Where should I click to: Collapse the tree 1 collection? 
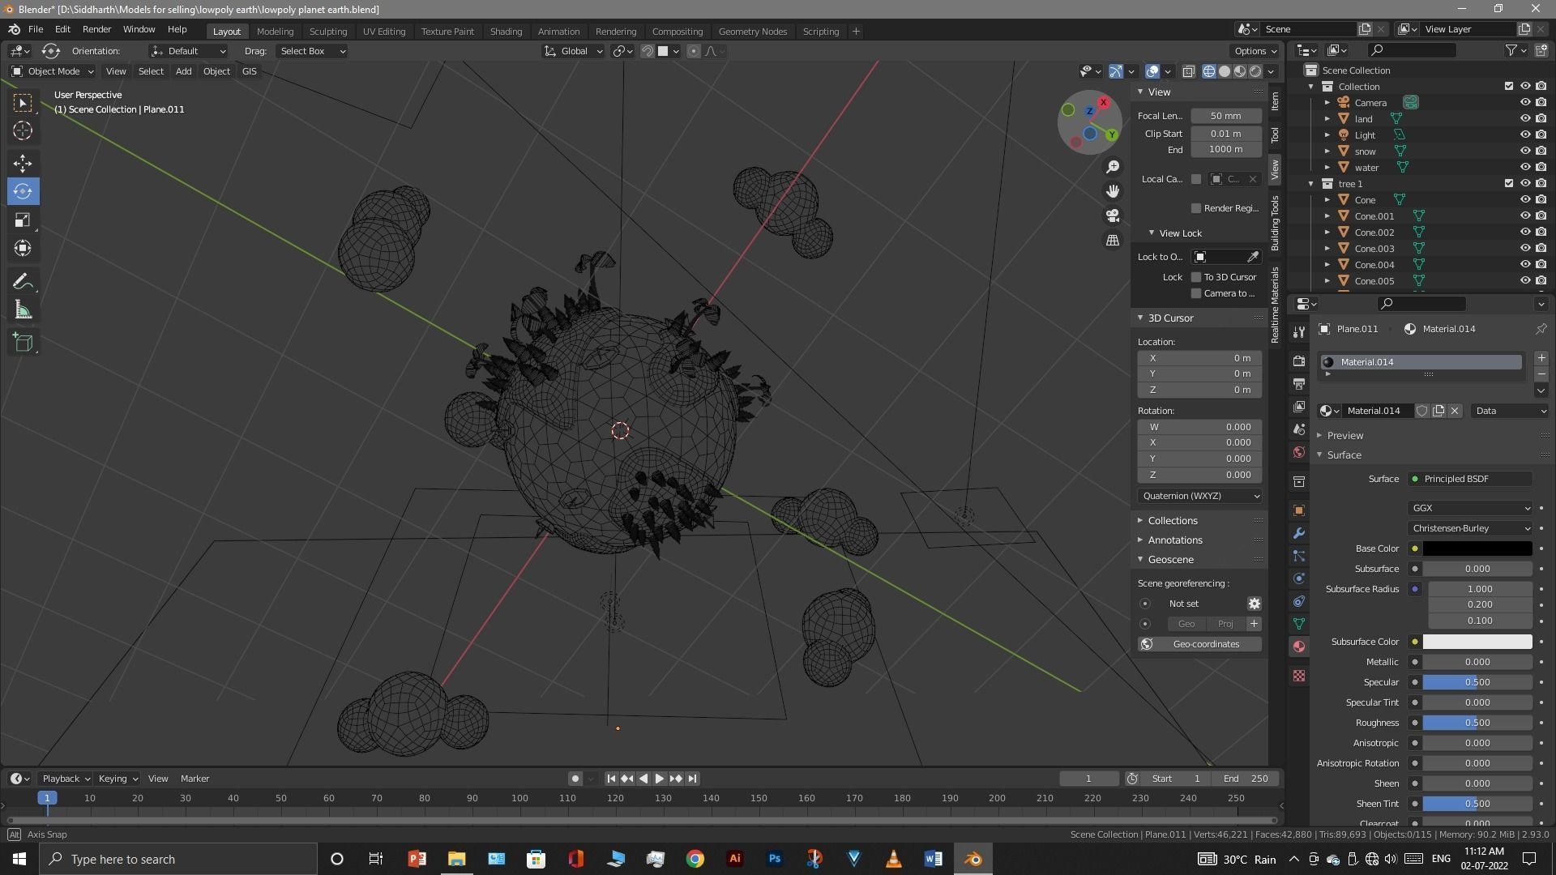(1310, 184)
